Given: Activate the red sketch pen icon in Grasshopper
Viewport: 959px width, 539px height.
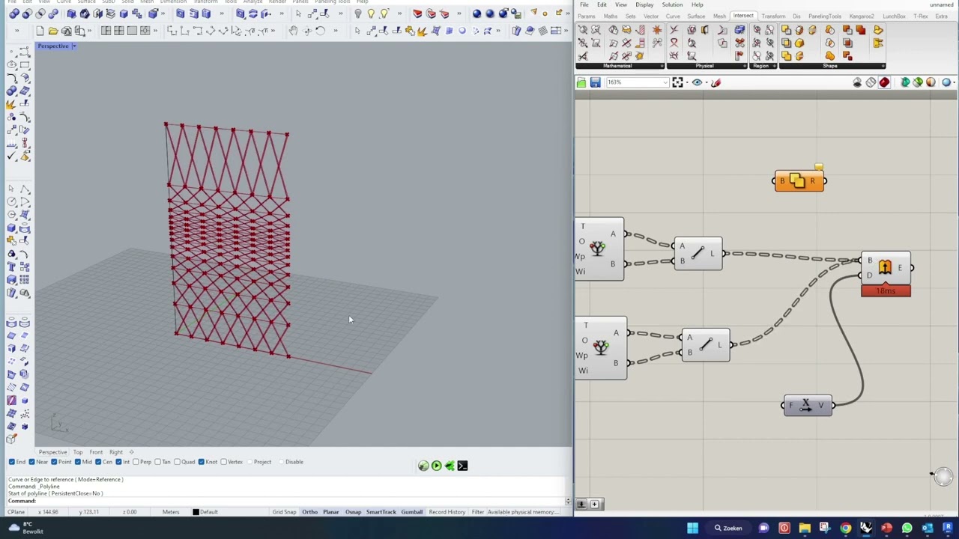Looking at the screenshot, I should click(x=716, y=82).
